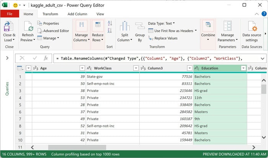The width and height of the screenshot is (268, 158).
Task: Open the Data Type: Text dropdown
Action: click(161, 23)
